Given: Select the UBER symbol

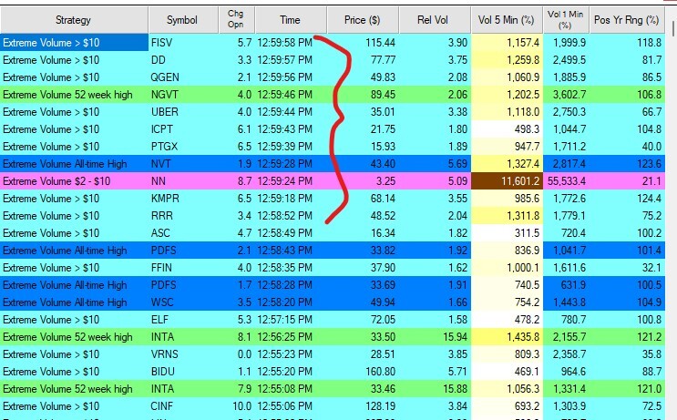Looking at the screenshot, I should click(165, 112).
